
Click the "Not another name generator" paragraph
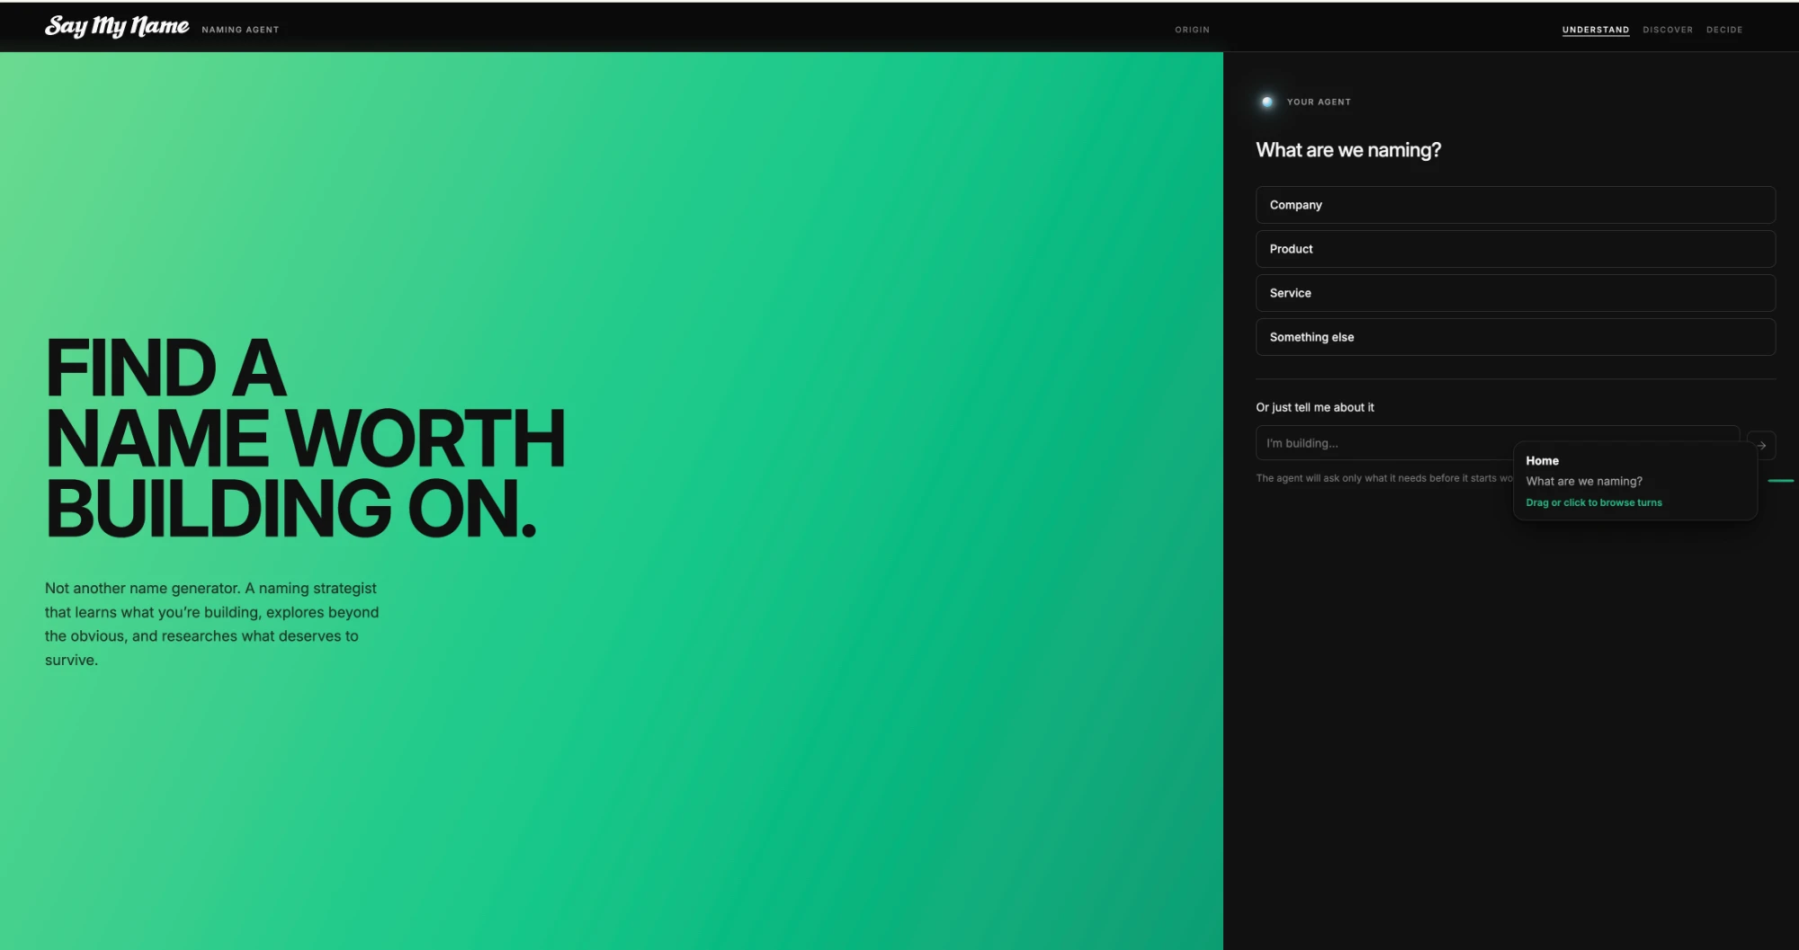[x=212, y=624]
